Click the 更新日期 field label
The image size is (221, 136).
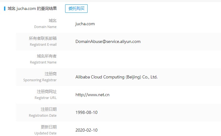pyautogui.click(x=49, y=127)
